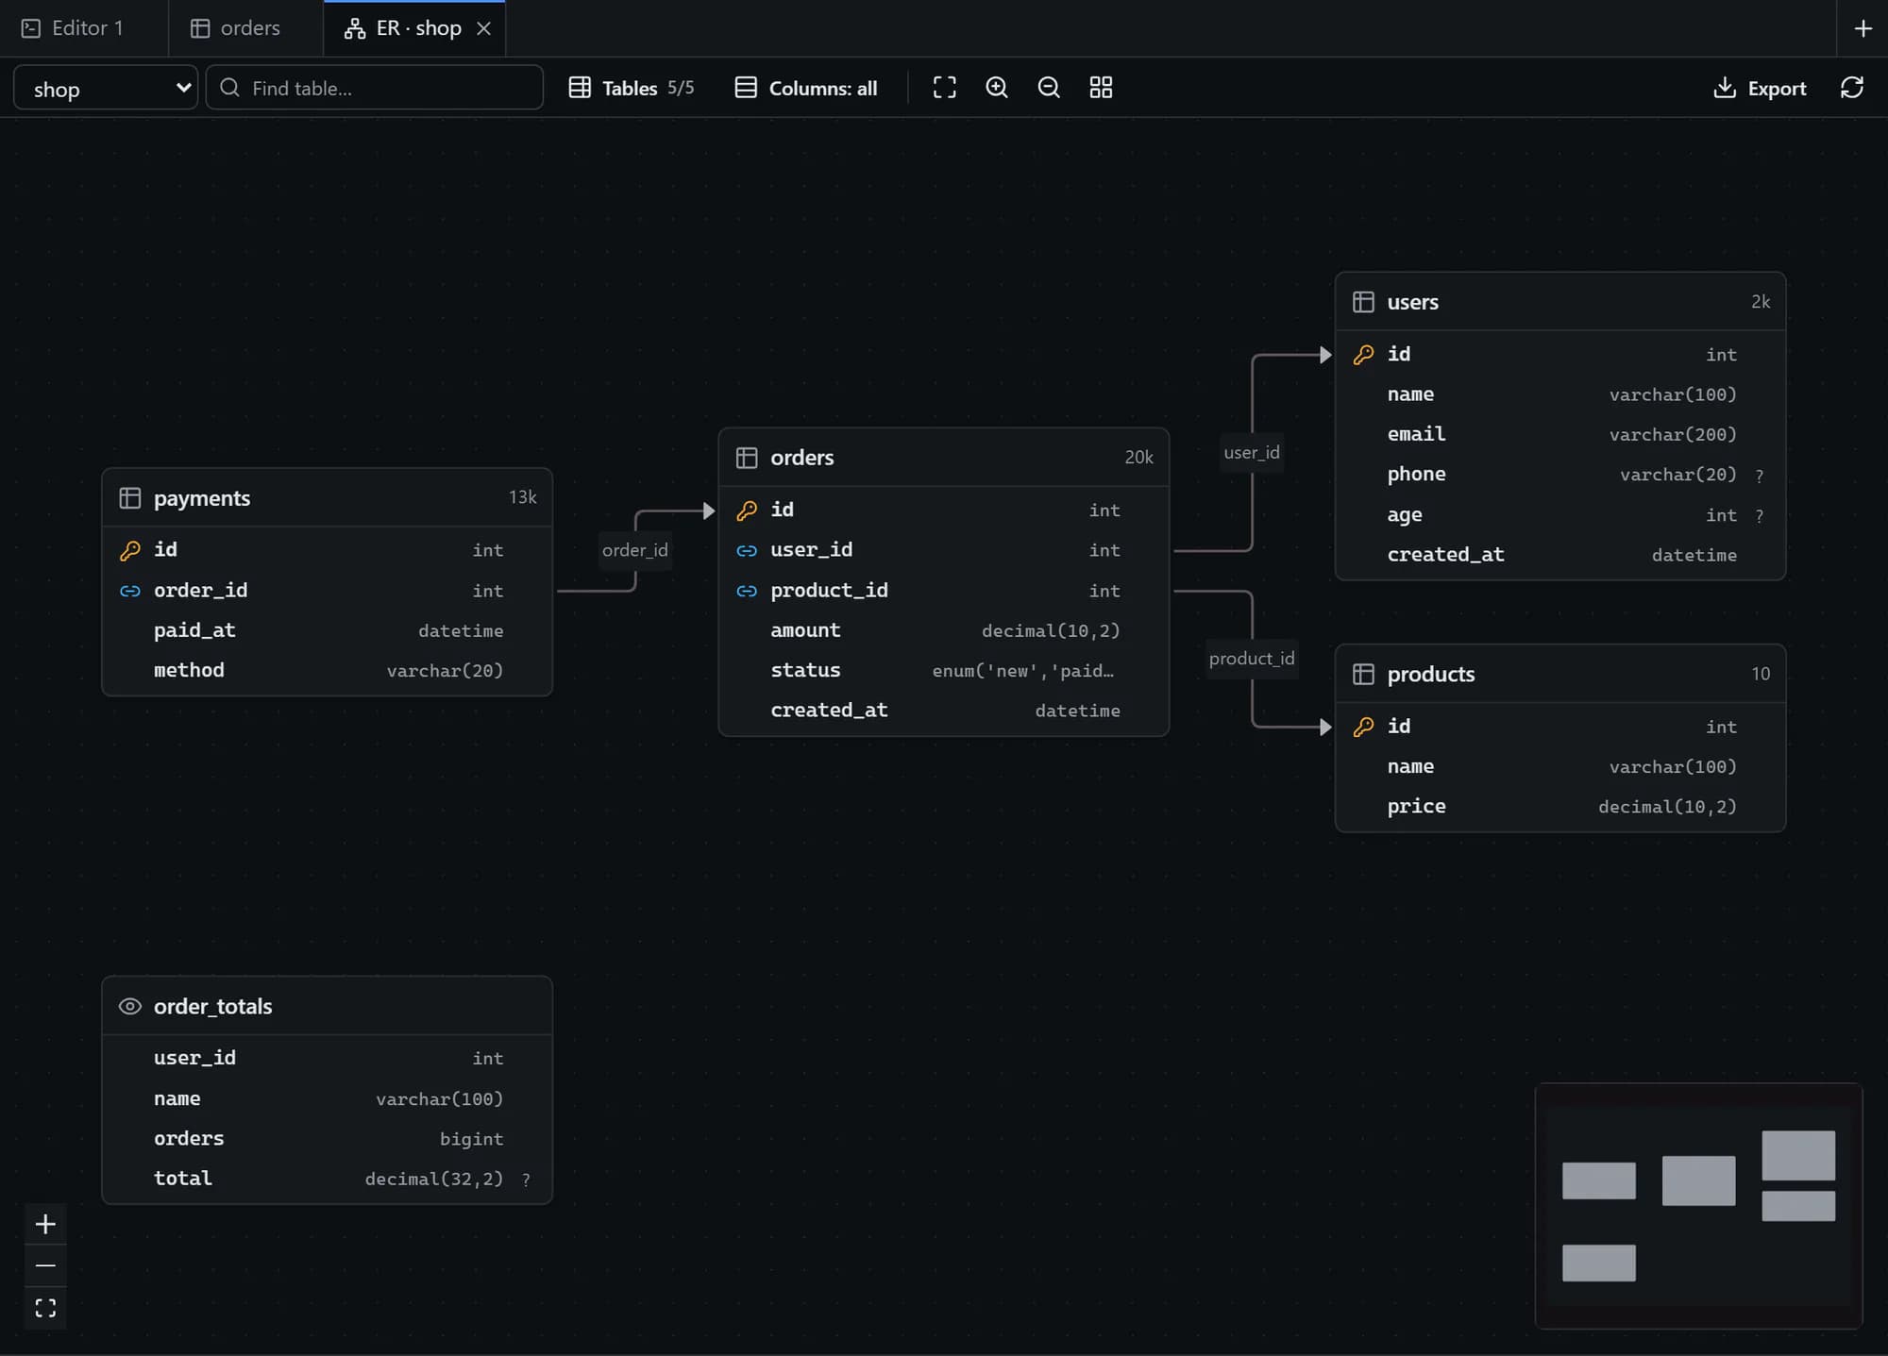This screenshot has width=1888, height=1356.
Task: Zoom out using the magnifier minus icon
Action: 1049,88
